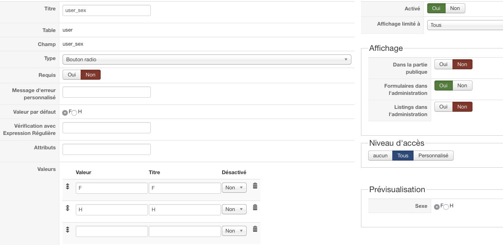
Task: Focus the Attributs text field
Action: click(107, 149)
